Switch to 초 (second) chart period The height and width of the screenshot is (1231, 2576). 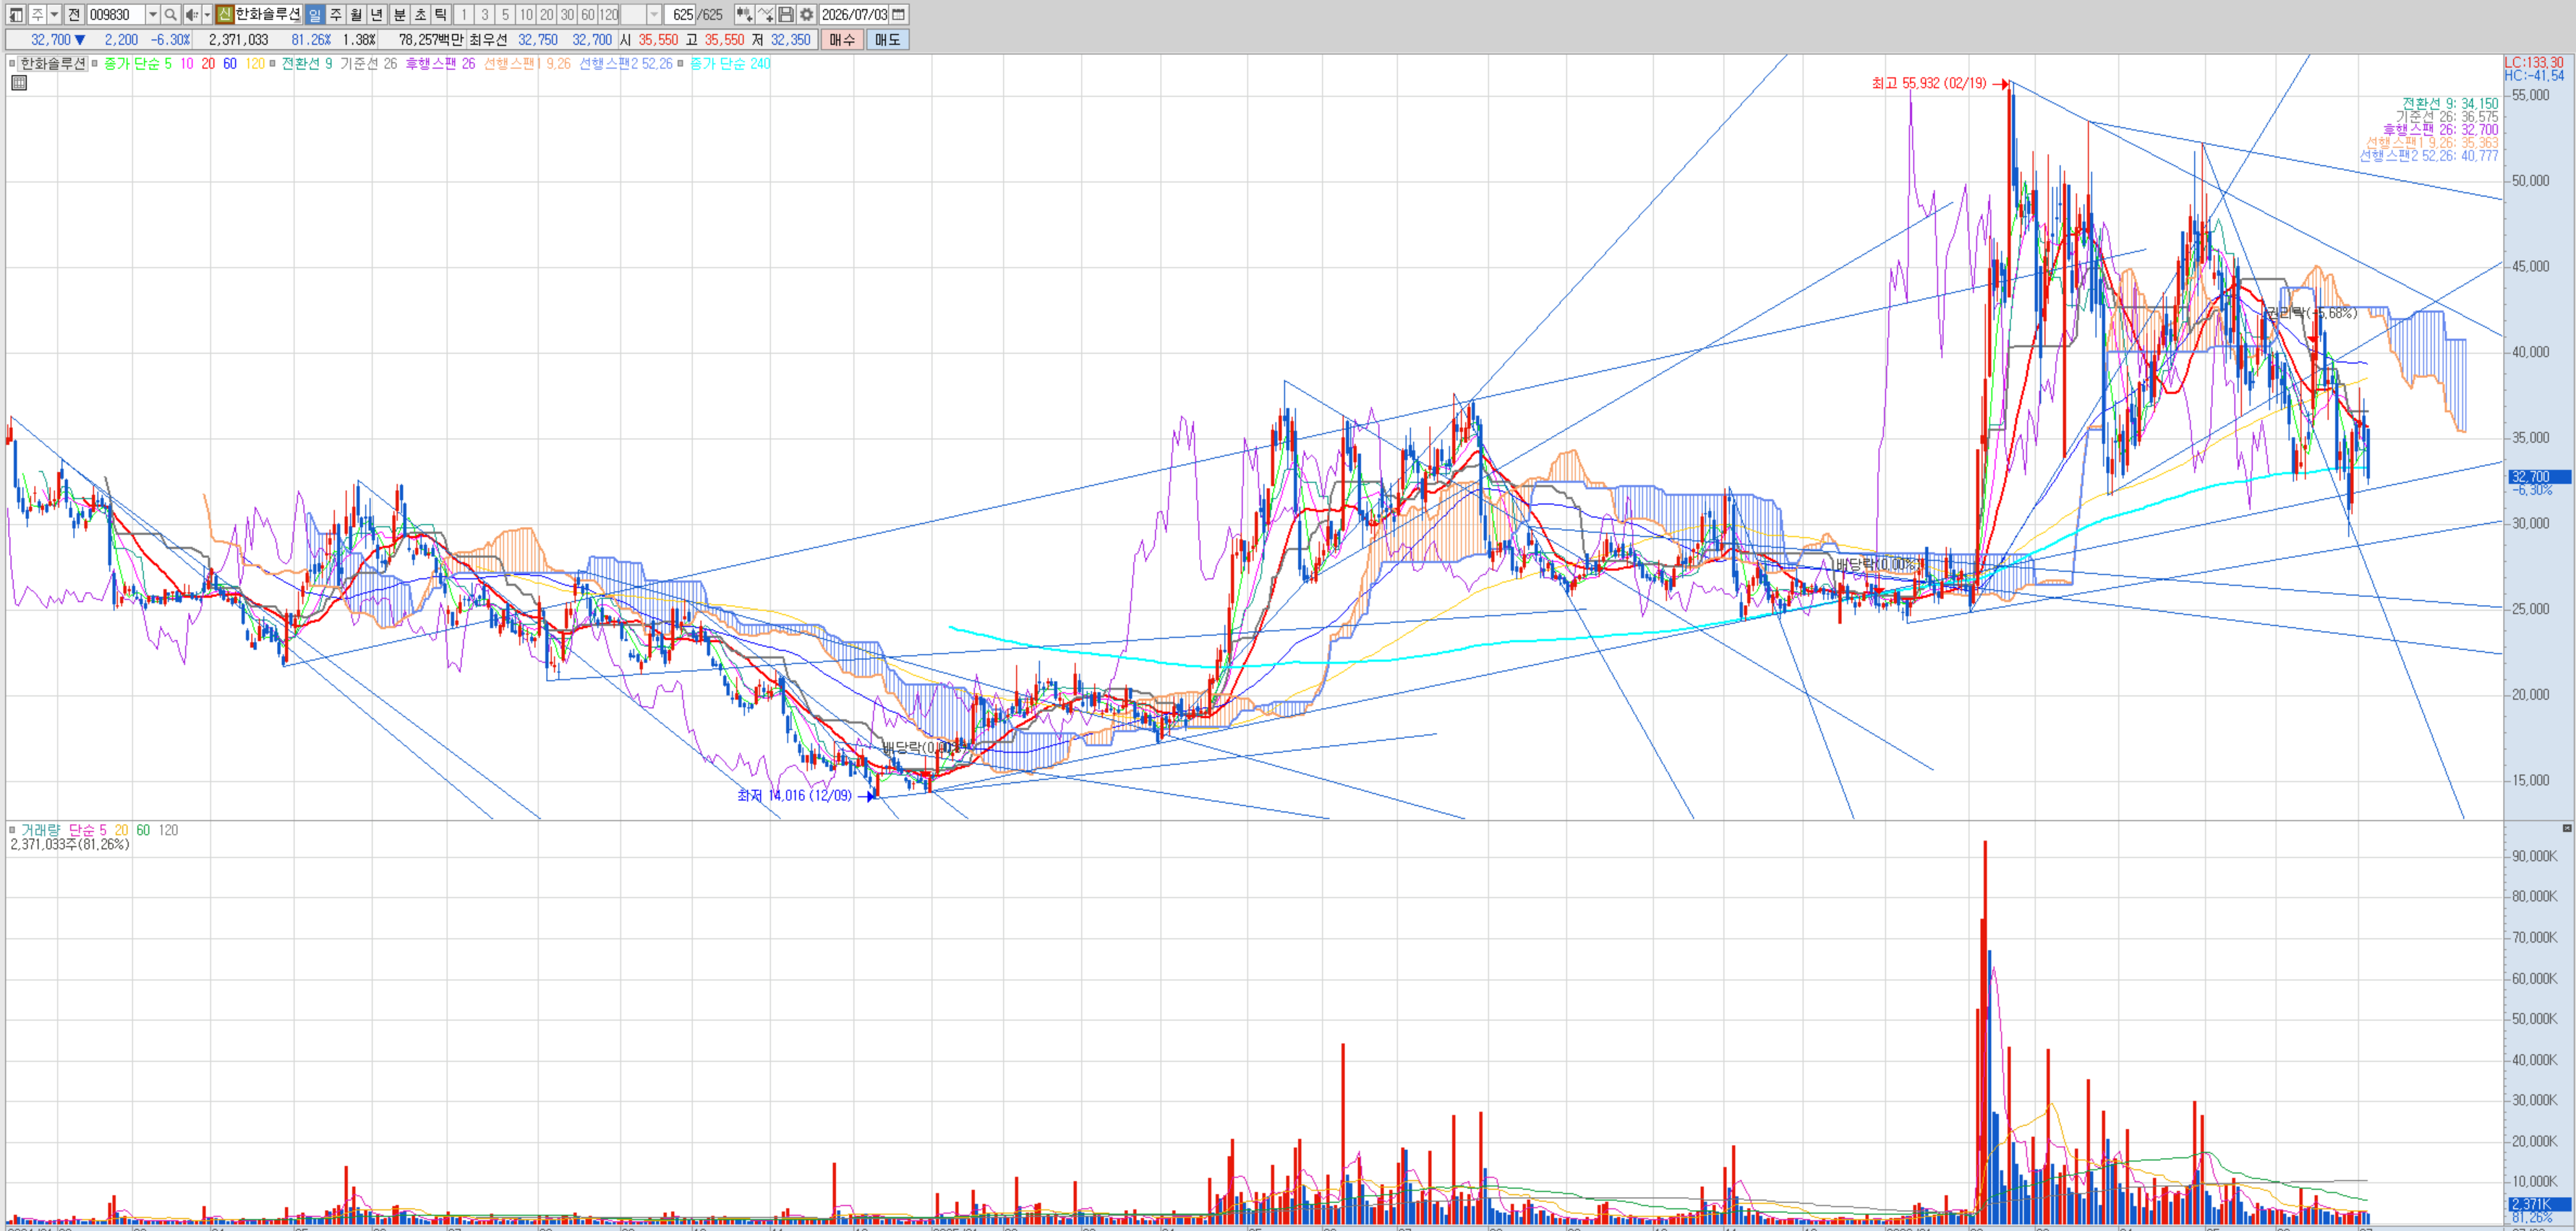tap(420, 14)
